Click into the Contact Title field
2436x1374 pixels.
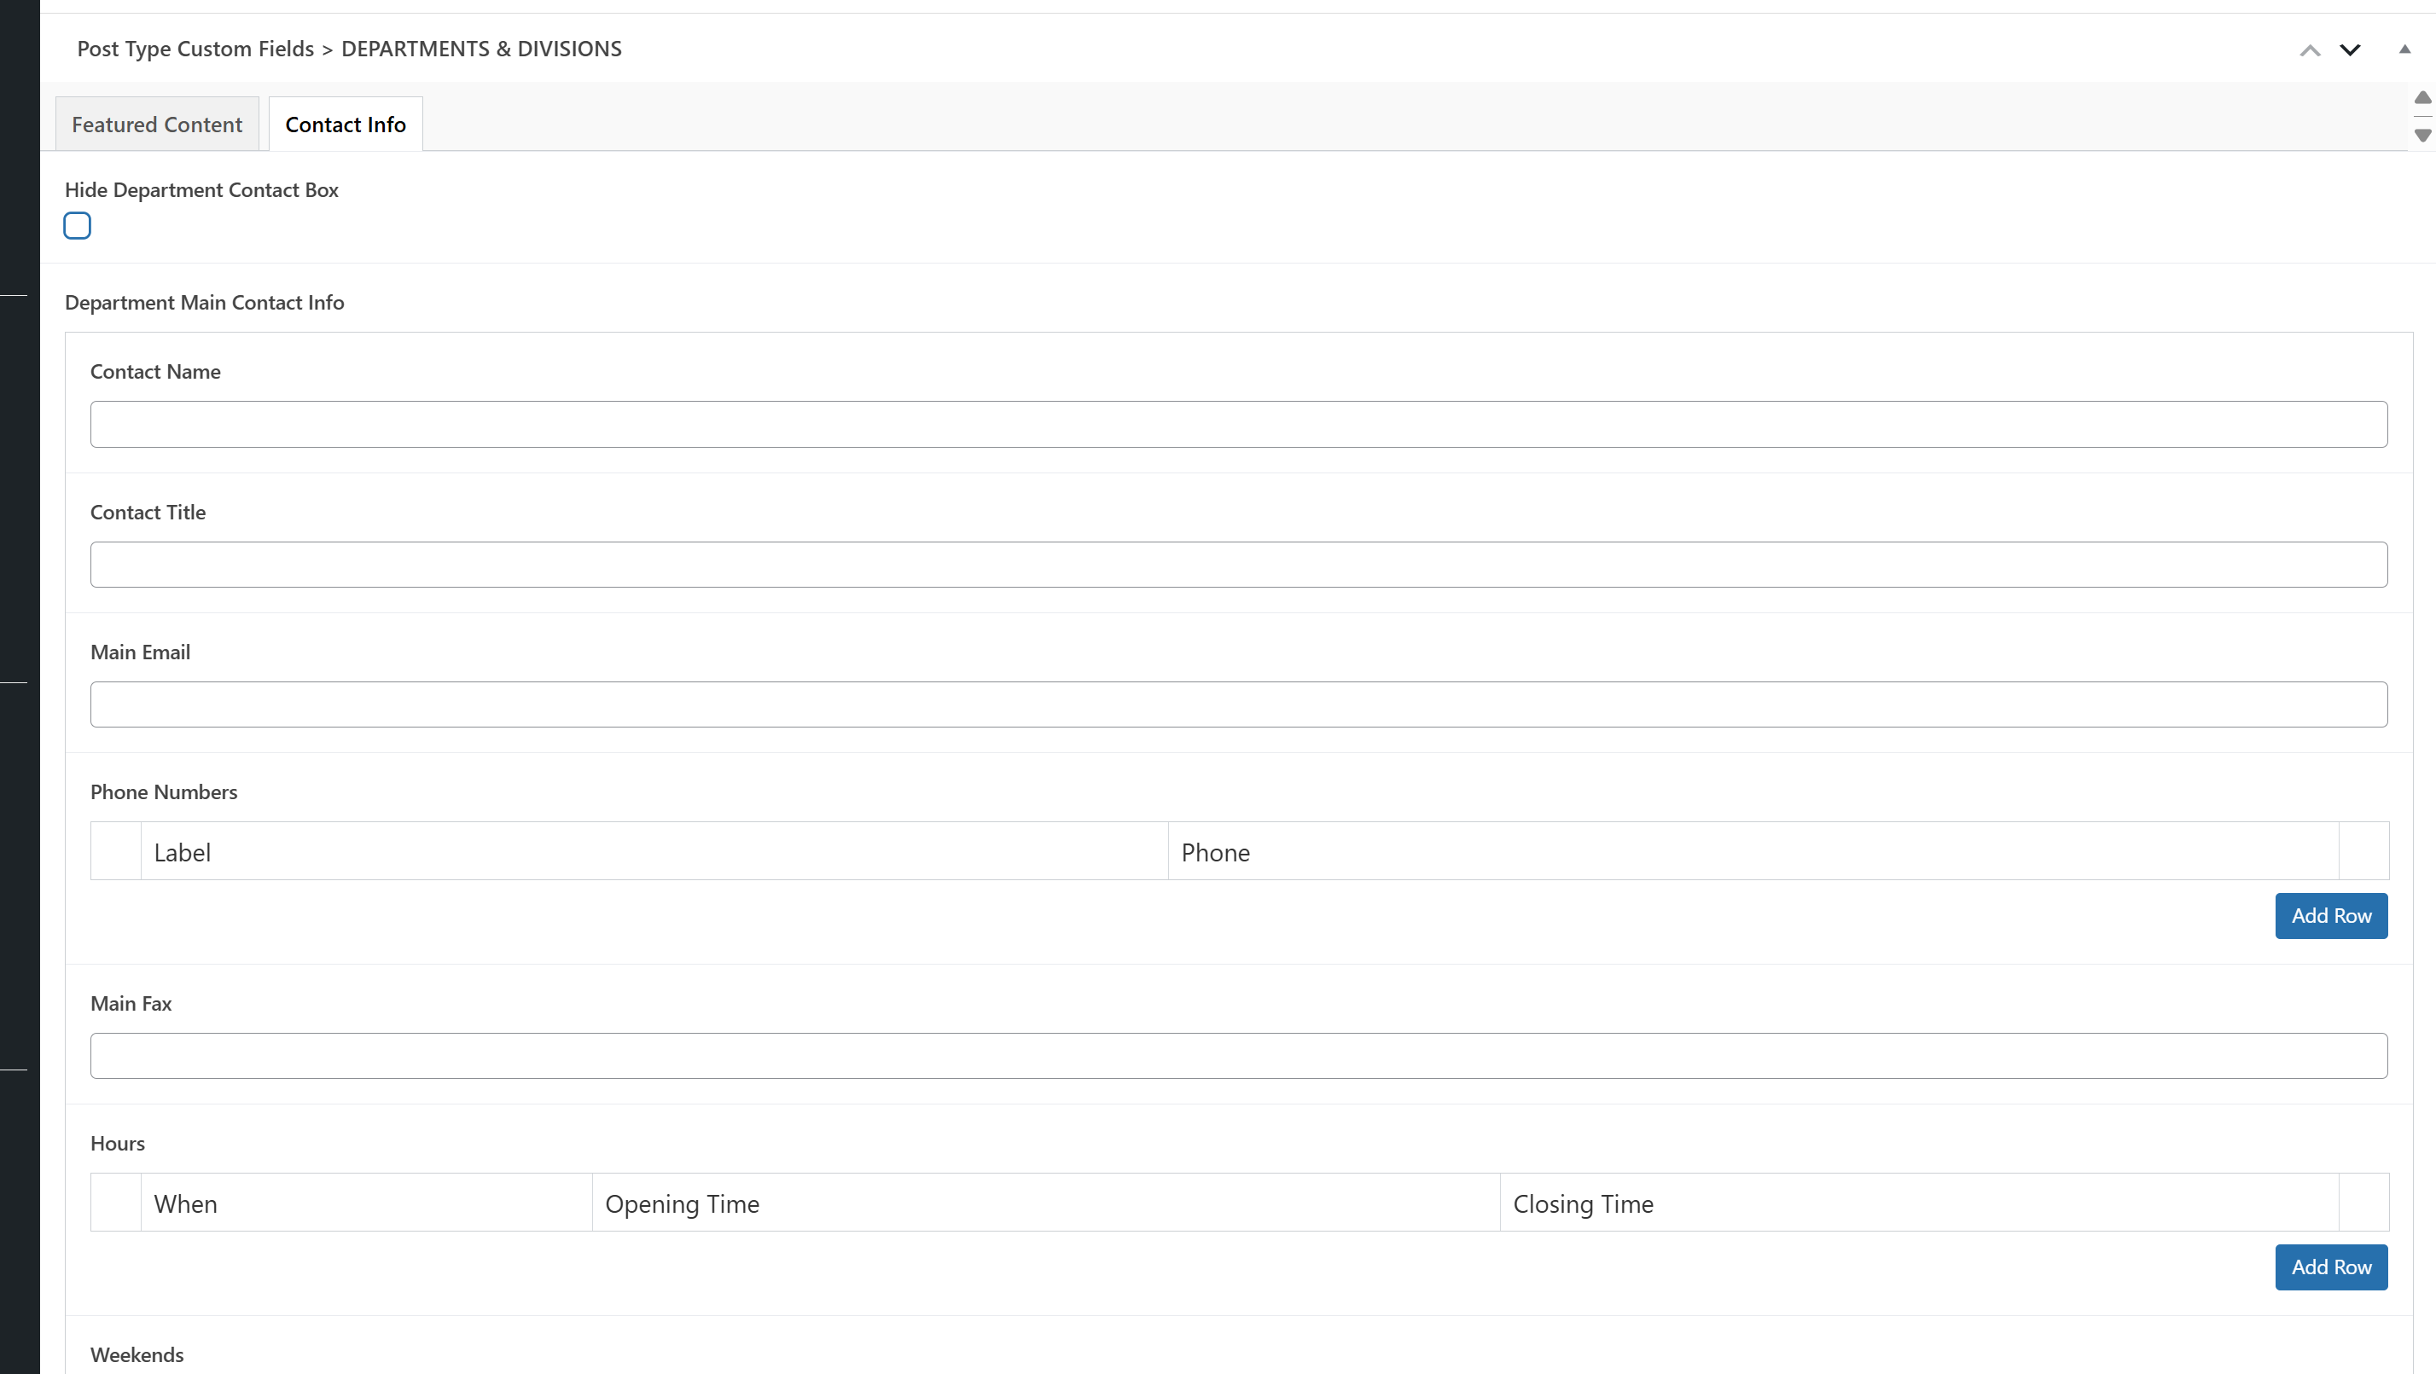click(x=1239, y=565)
